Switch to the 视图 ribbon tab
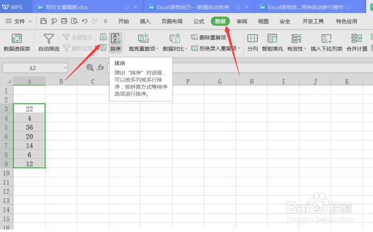This screenshot has width=373, height=232. pyautogui.click(x=263, y=22)
